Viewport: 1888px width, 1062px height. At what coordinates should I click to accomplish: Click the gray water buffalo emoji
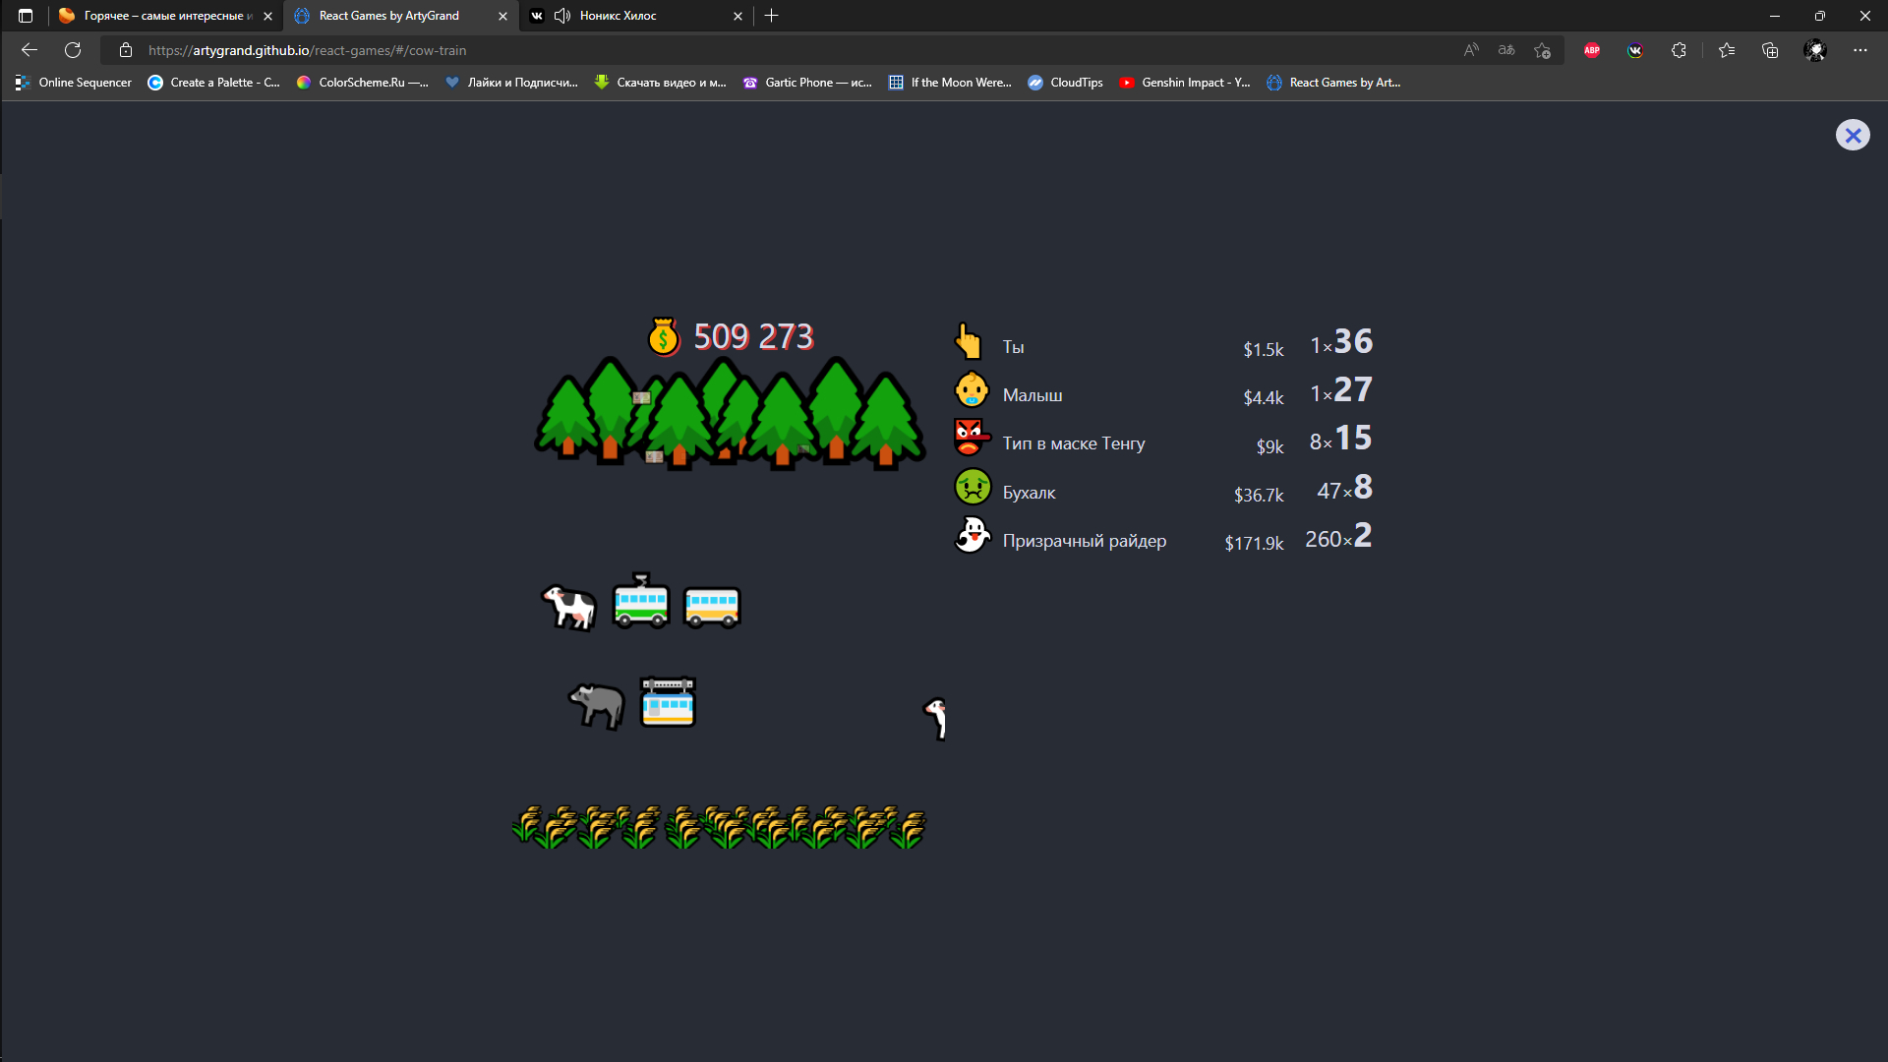597,704
